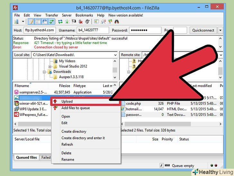Sort remote list by Last modified
The image size is (234, 176).
(x=204, y=86)
